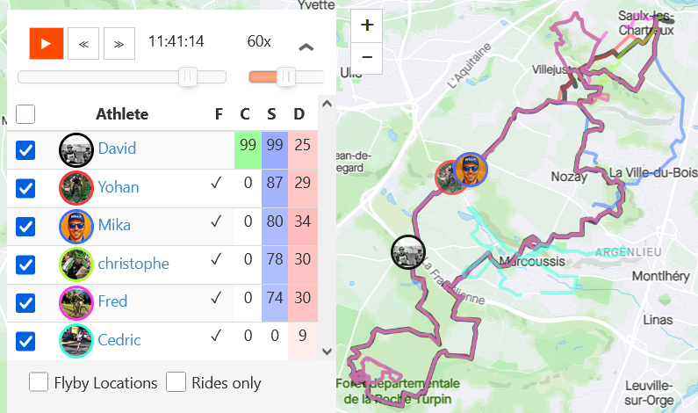The width and height of the screenshot is (698, 413).
Task: Click the rewind double-arrow button
Action: (83, 42)
